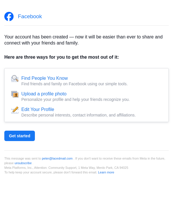Click the profile photo picture icon

click(x=15, y=94)
